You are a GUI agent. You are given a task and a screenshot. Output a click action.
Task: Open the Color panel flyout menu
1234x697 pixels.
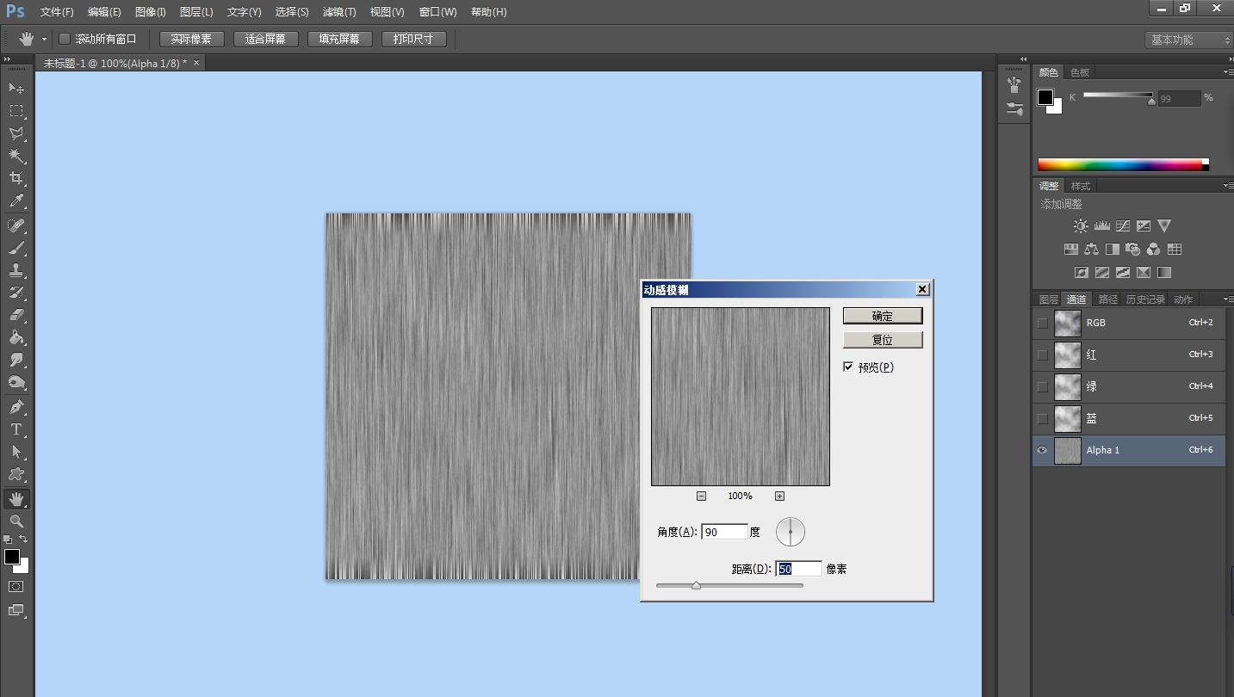click(1227, 72)
